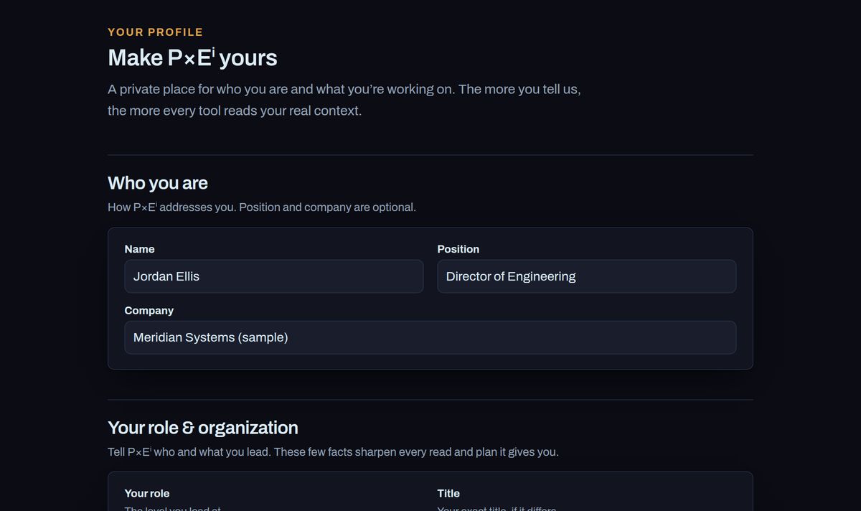
Task: Click the 'A private place for who you are' intro
Action: coord(344,100)
